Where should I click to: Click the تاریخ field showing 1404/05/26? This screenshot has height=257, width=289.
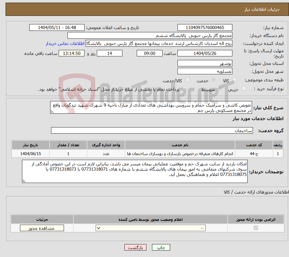[x=205, y=53]
